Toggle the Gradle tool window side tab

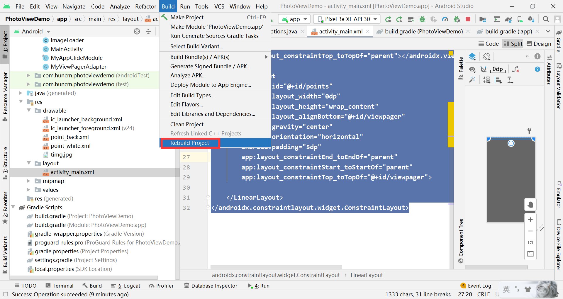point(559,42)
